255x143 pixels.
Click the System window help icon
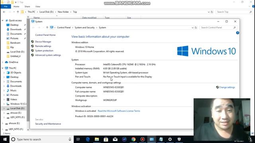pyautogui.click(x=237, y=33)
